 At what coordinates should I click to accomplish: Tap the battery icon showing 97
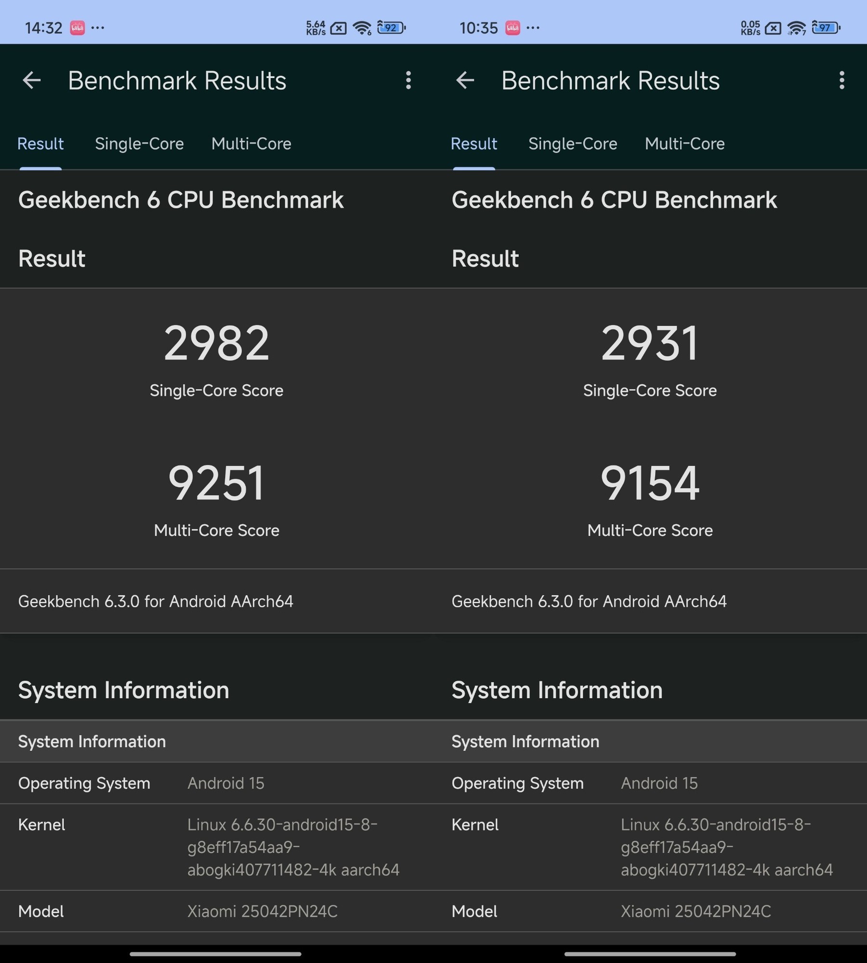(826, 28)
